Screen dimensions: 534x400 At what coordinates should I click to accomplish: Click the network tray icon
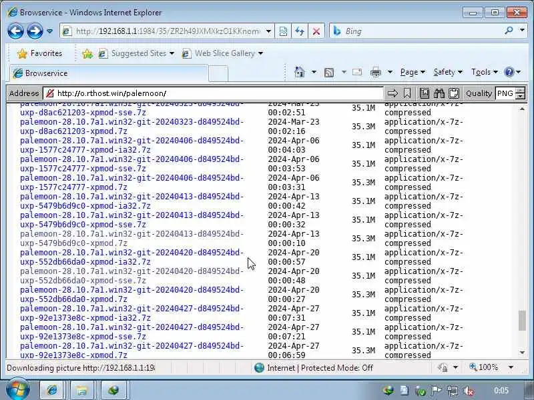[x=453, y=391]
